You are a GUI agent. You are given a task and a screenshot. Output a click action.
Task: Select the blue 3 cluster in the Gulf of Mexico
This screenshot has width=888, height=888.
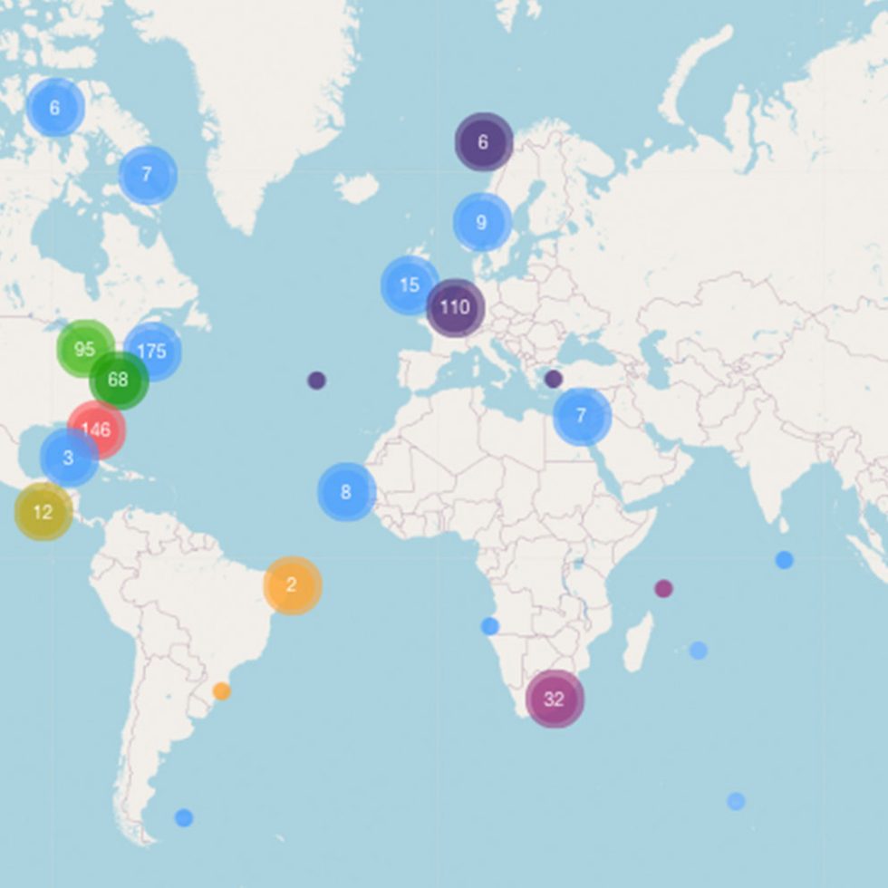point(66,458)
